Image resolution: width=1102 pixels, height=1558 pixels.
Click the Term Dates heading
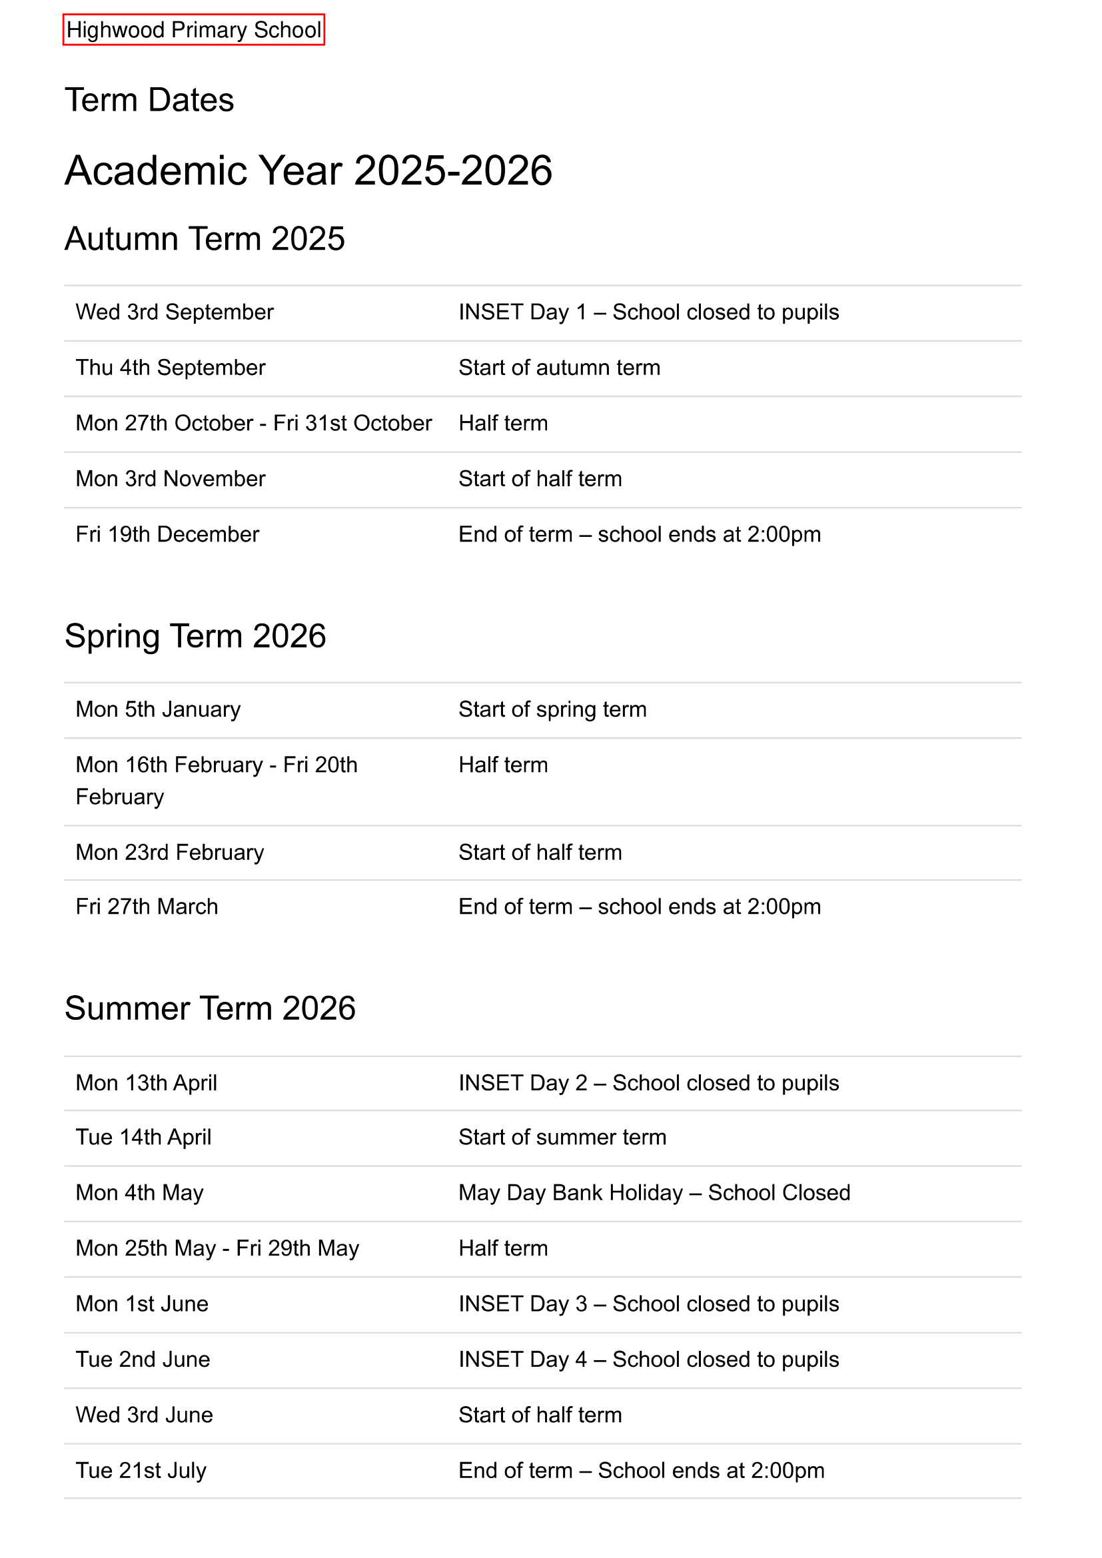click(x=149, y=100)
